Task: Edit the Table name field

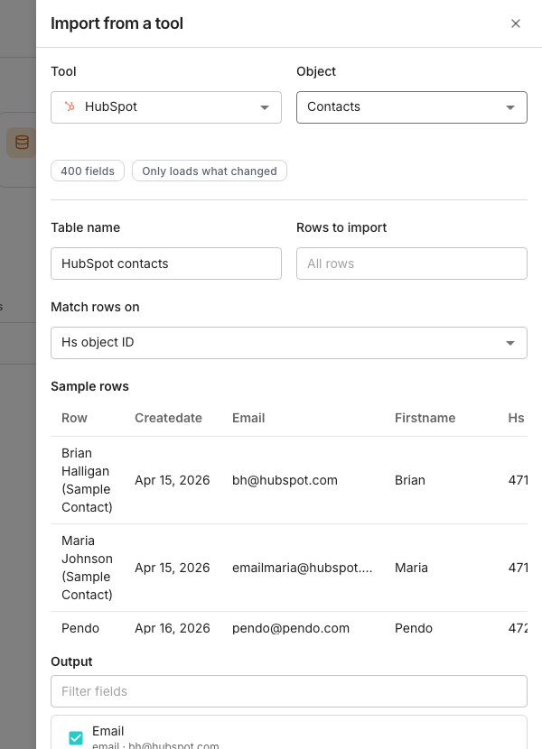Action: [166, 264]
